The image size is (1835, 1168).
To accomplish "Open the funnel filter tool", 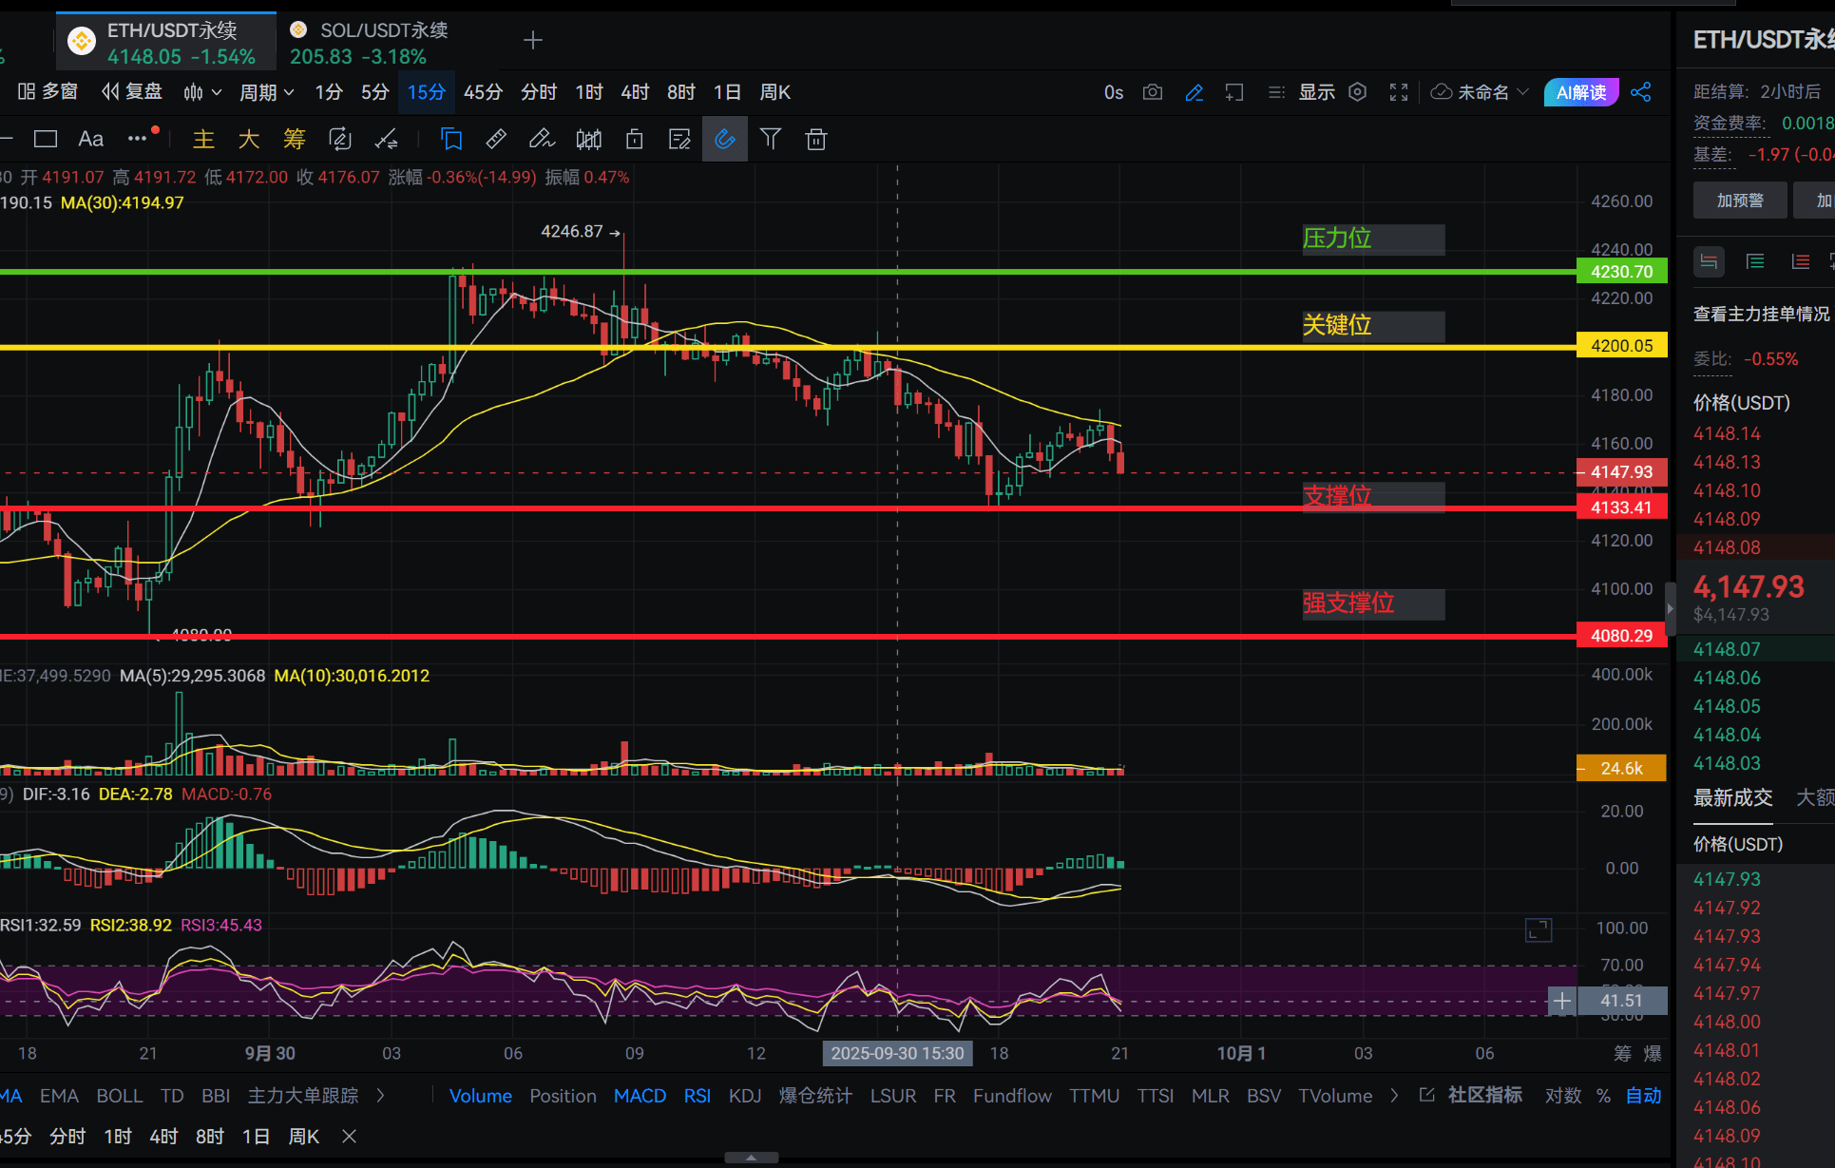I will (771, 140).
